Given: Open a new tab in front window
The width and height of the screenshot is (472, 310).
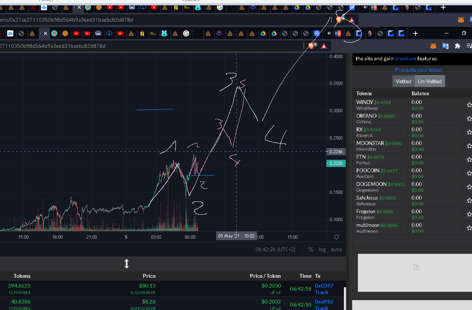Looking at the screenshot, I should point(416,33).
